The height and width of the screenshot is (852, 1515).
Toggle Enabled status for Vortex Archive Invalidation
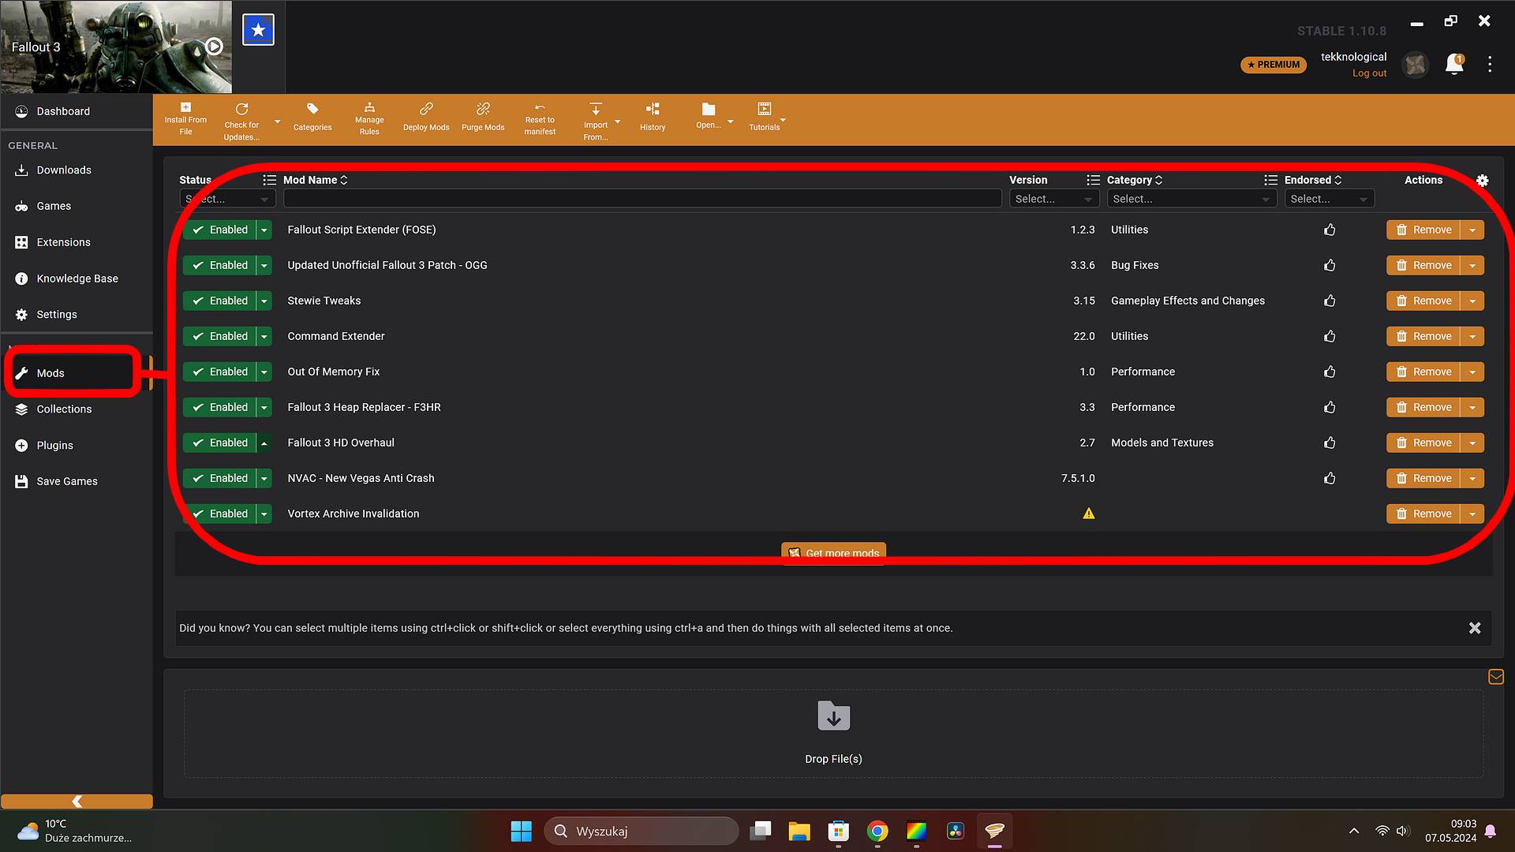(220, 514)
